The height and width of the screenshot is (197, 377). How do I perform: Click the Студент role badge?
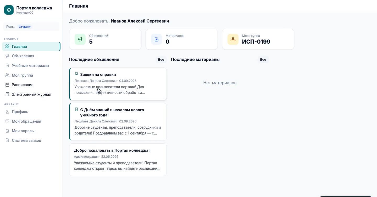point(25,27)
